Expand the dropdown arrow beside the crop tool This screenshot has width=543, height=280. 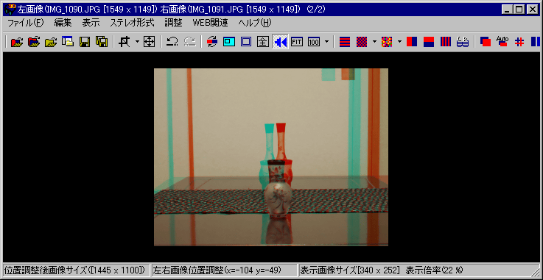click(137, 42)
